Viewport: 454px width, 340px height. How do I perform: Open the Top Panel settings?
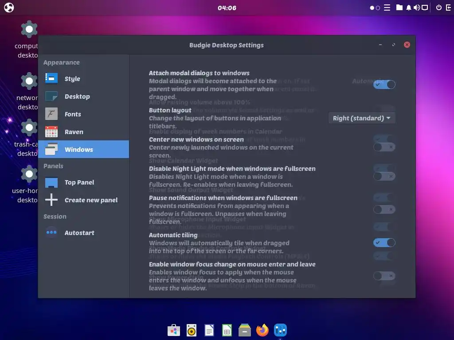tap(83, 182)
